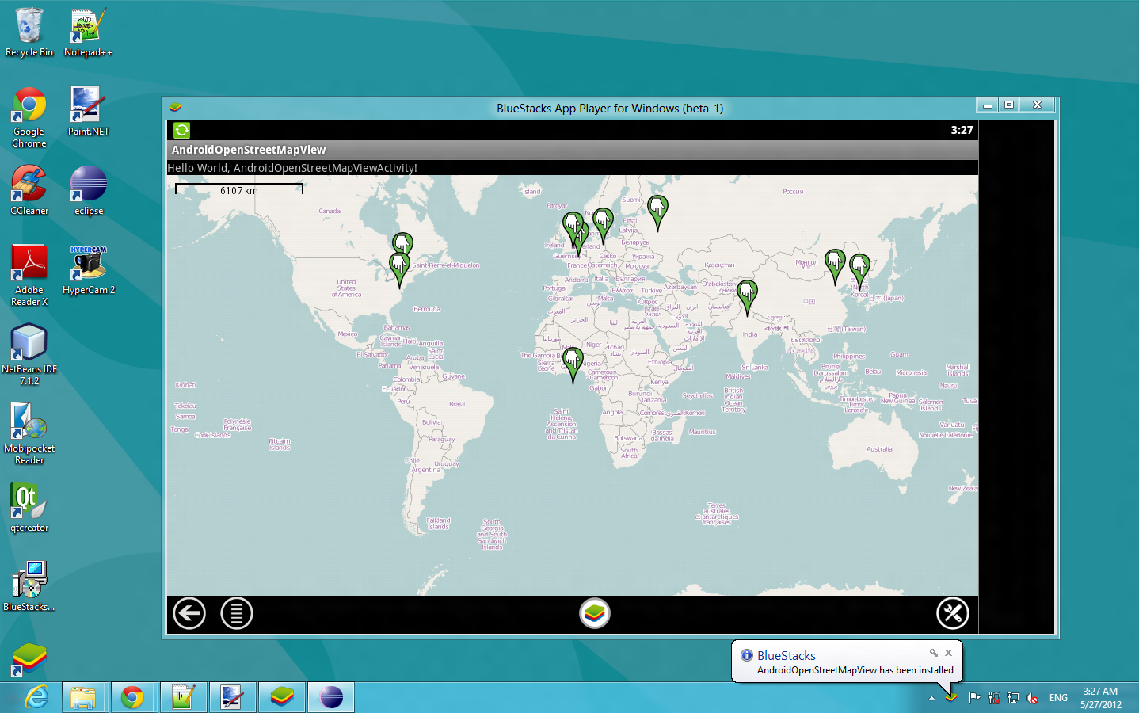Select the Recycle Bin desktop icon

(x=29, y=32)
